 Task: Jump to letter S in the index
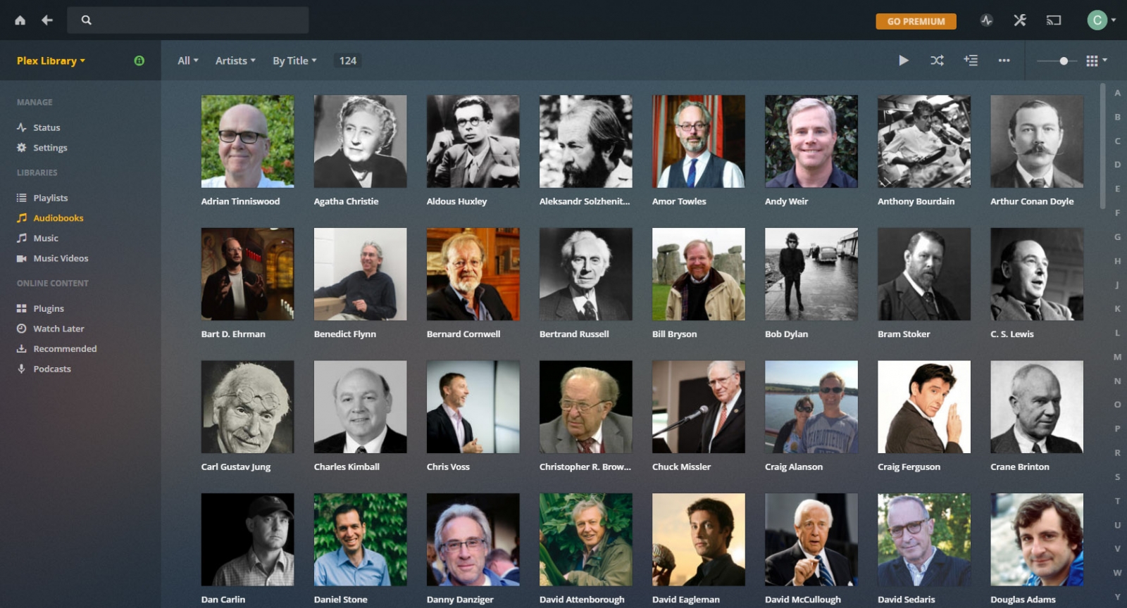[1117, 476]
